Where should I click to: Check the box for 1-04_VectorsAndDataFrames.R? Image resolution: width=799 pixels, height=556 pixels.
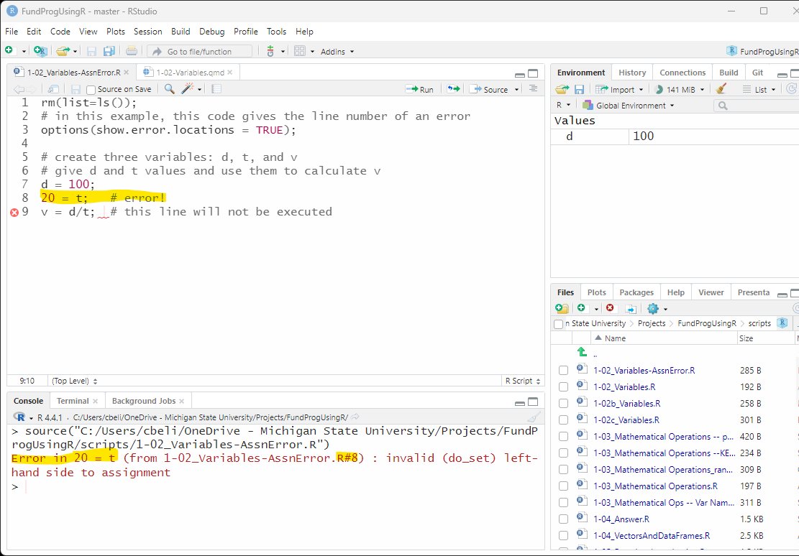[563, 536]
